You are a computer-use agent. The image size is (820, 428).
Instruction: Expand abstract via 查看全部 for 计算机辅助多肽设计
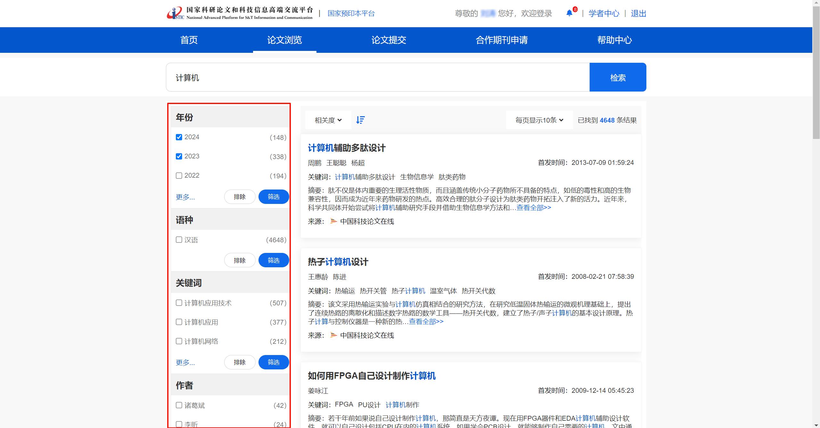tap(534, 208)
